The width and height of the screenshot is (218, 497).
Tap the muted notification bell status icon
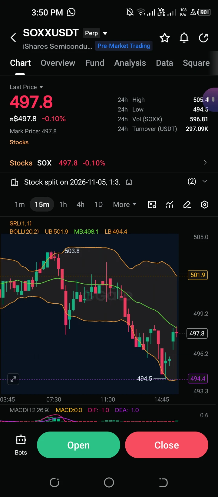(130, 12)
